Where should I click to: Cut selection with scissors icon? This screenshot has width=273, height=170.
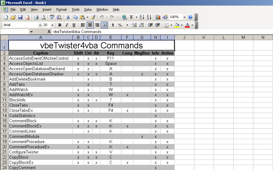[68, 17]
